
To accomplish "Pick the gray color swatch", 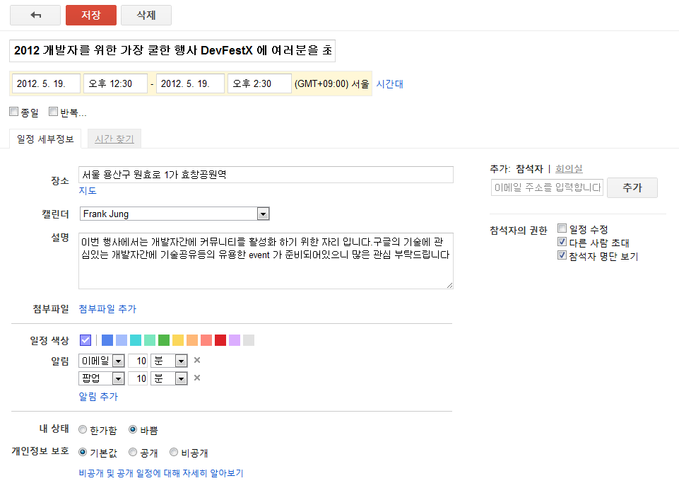I will [249, 340].
